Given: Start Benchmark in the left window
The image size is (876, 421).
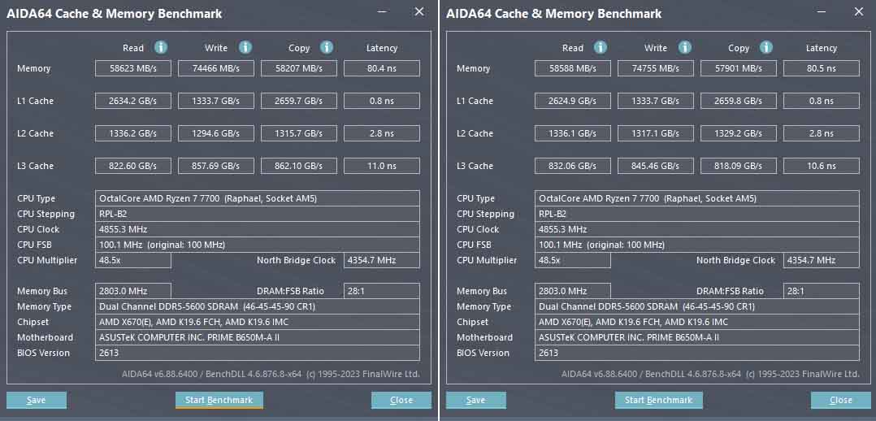Looking at the screenshot, I should 219,400.
